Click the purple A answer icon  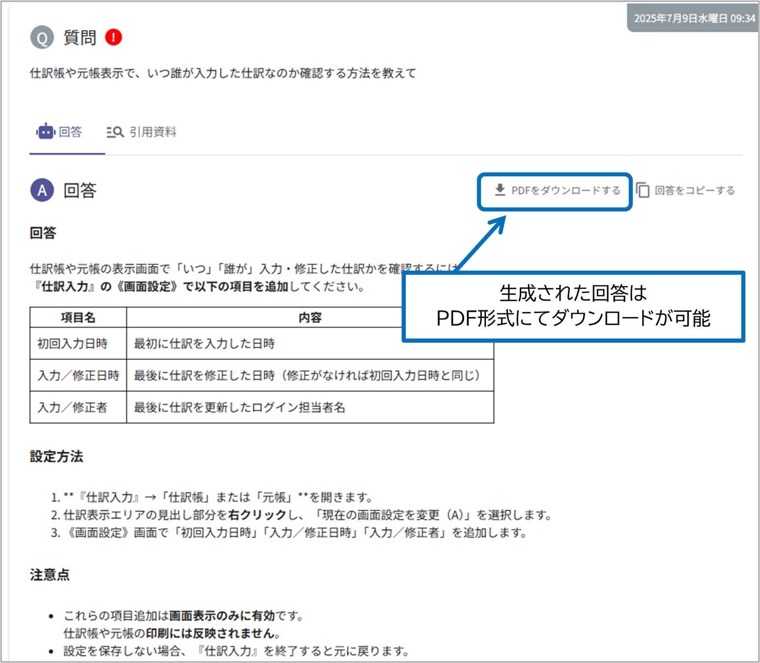tap(42, 190)
